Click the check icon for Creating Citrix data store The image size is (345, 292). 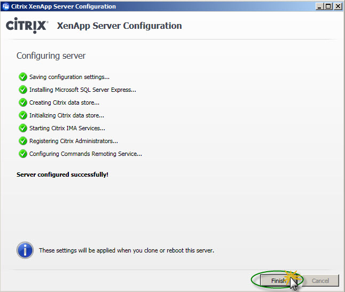tap(23, 102)
